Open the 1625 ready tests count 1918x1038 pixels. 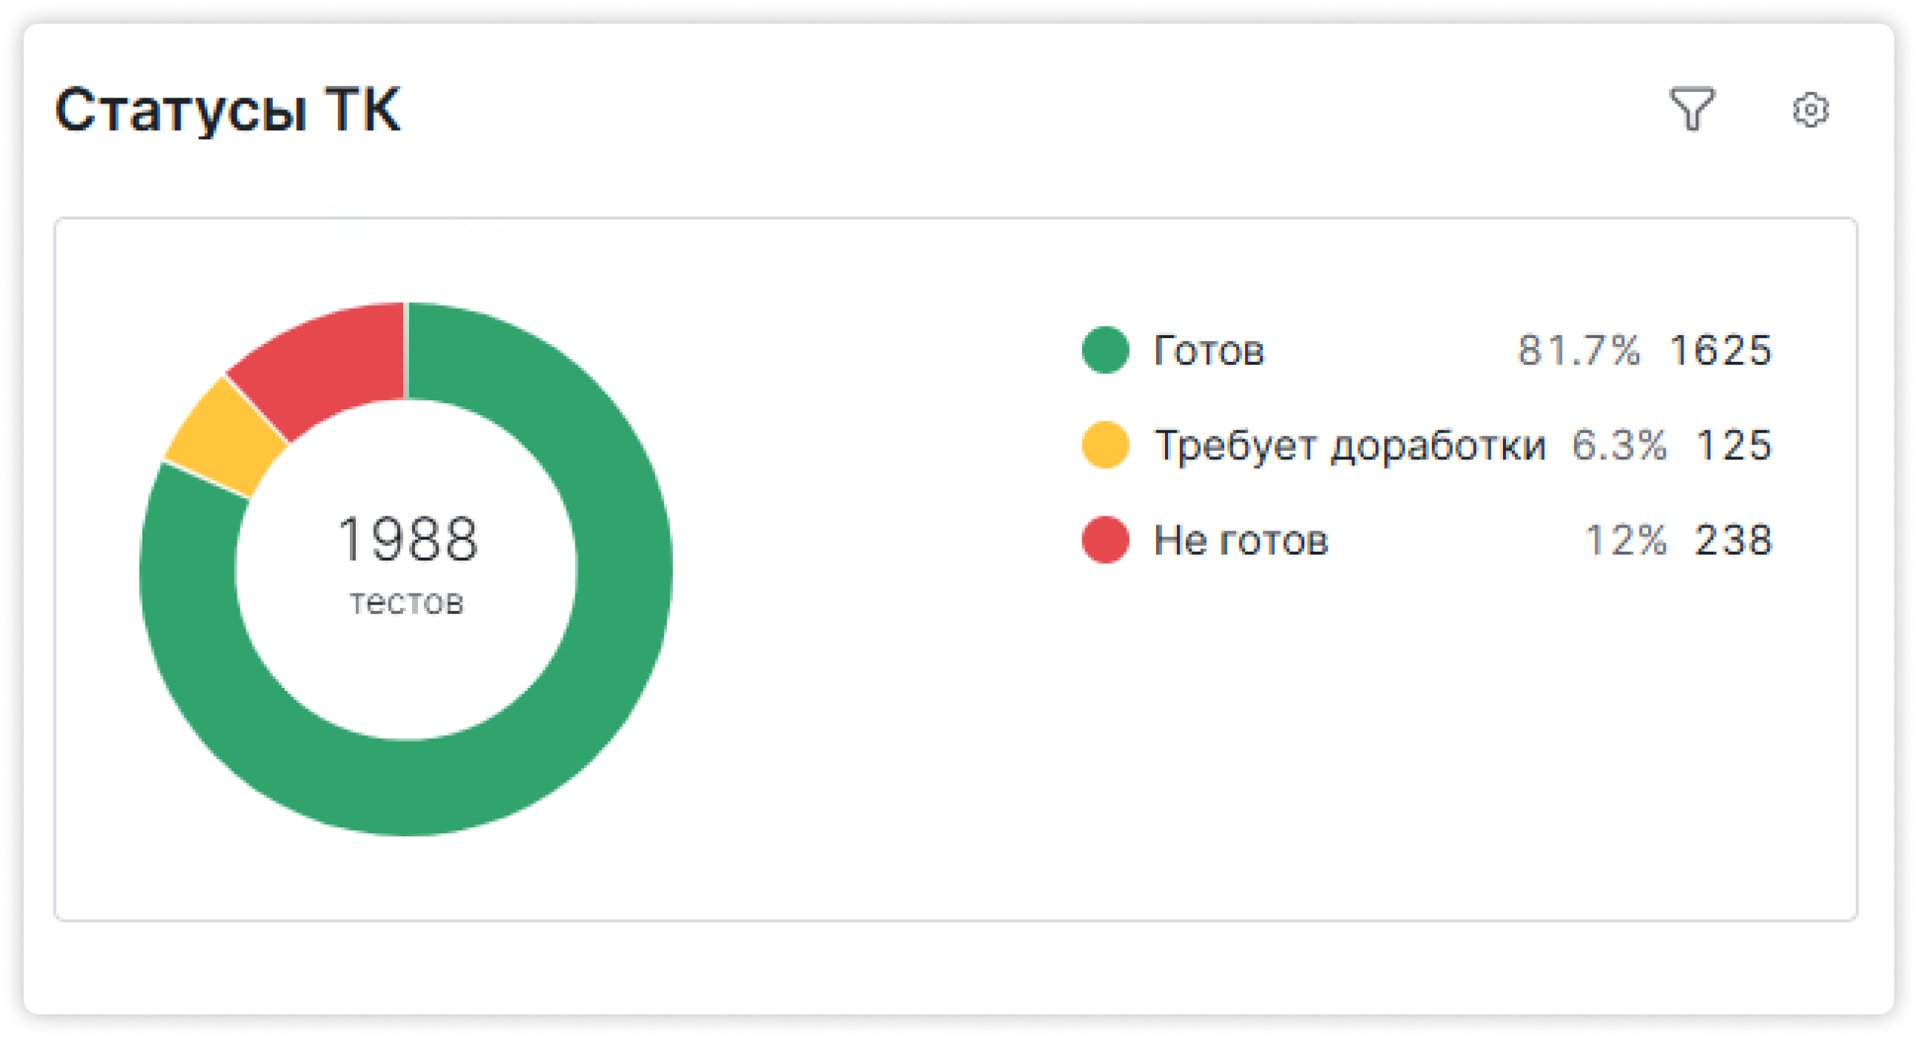coord(1720,351)
